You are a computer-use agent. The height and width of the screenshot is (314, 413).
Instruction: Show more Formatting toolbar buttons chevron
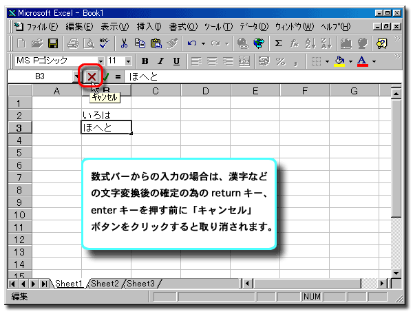[x=397, y=56]
